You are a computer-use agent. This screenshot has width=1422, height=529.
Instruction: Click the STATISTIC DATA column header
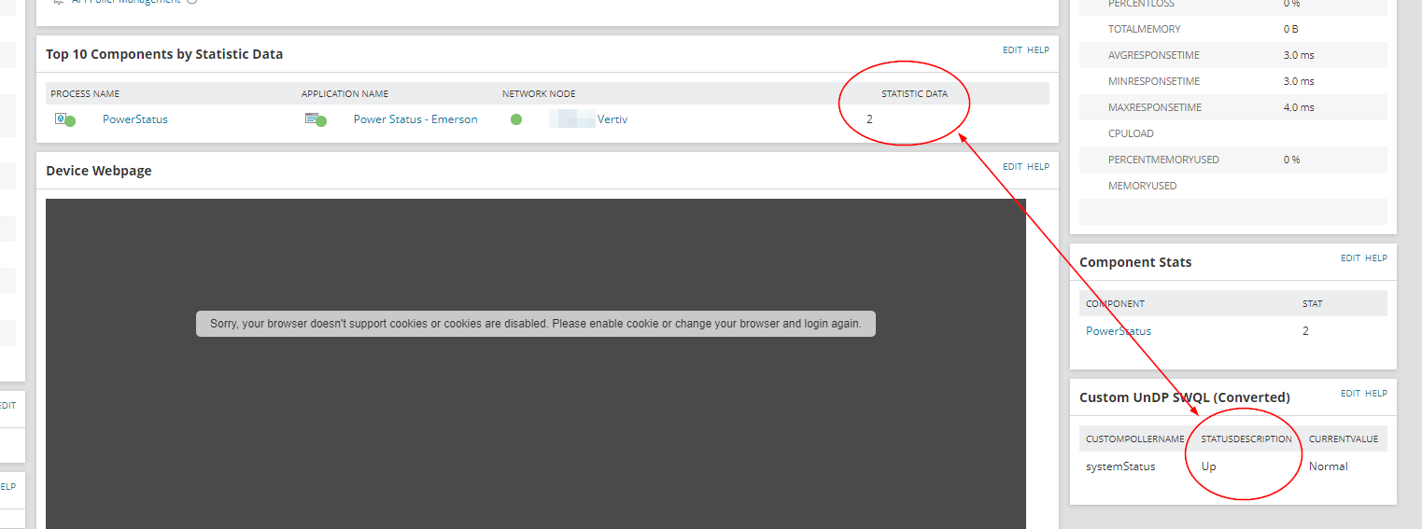coord(914,94)
